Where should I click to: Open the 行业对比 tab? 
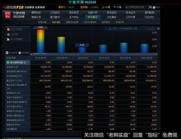coord(149,17)
